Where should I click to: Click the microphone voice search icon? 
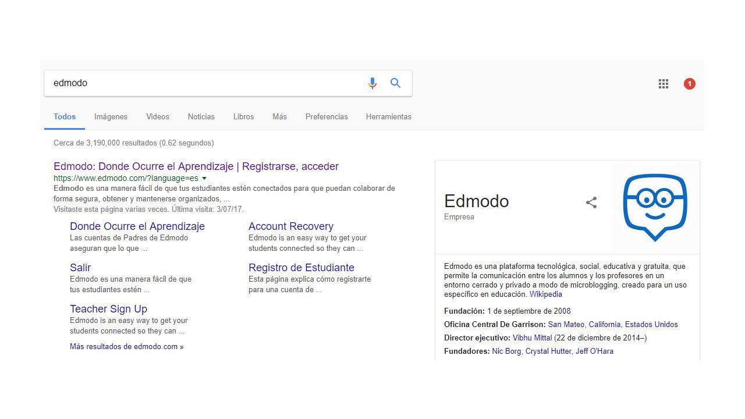pyautogui.click(x=372, y=83)
